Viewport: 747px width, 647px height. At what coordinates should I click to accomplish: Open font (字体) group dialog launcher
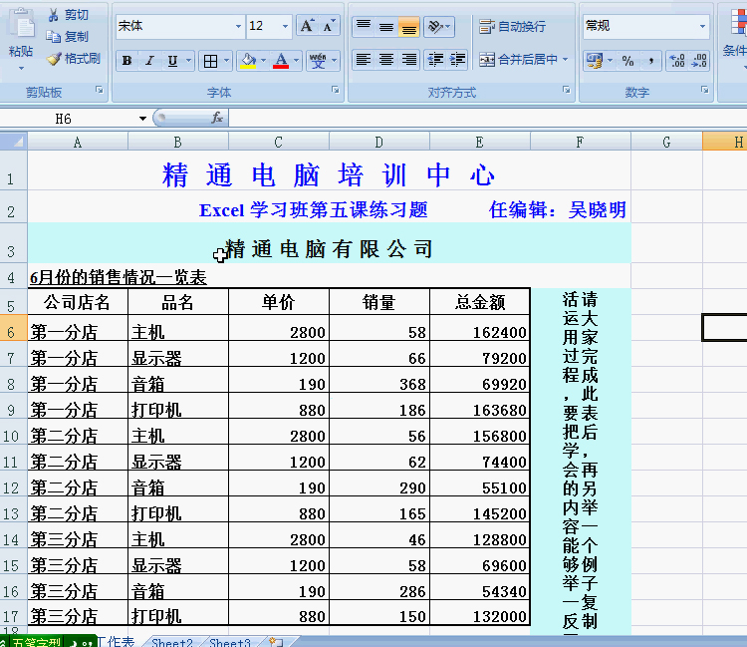tap(336, 90)
